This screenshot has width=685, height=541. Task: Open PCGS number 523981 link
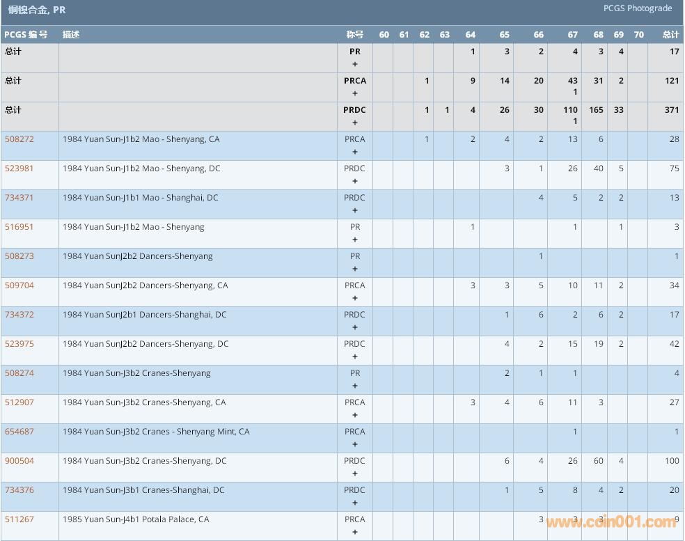19,168
